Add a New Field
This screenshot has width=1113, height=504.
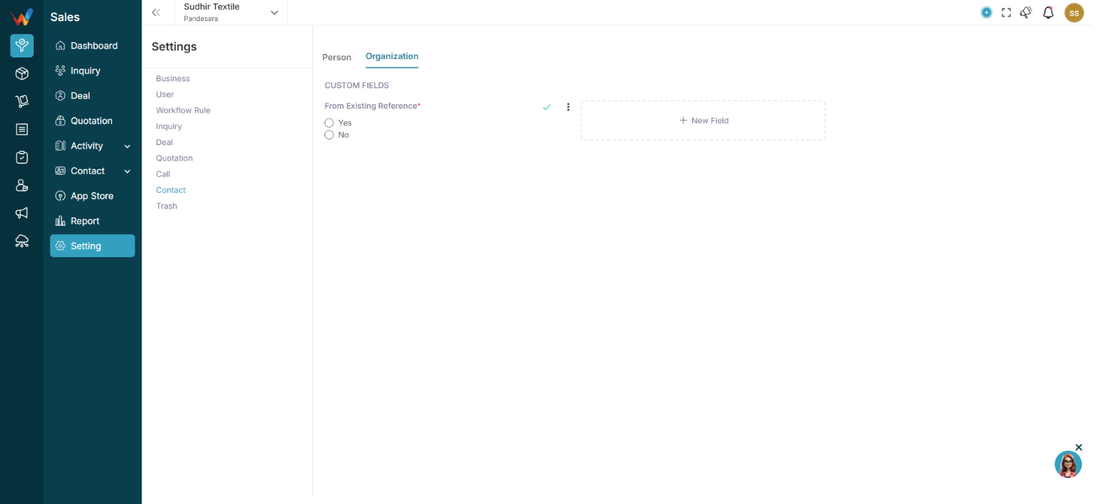pos(703,121)
